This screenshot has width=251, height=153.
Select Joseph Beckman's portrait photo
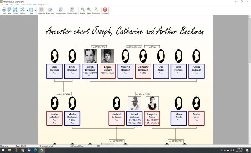coord(90,56)
